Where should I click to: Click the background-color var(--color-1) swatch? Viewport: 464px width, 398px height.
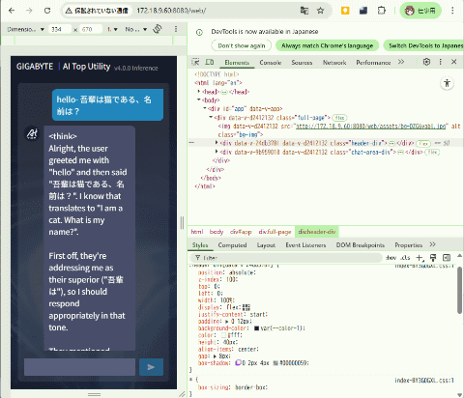256,328
